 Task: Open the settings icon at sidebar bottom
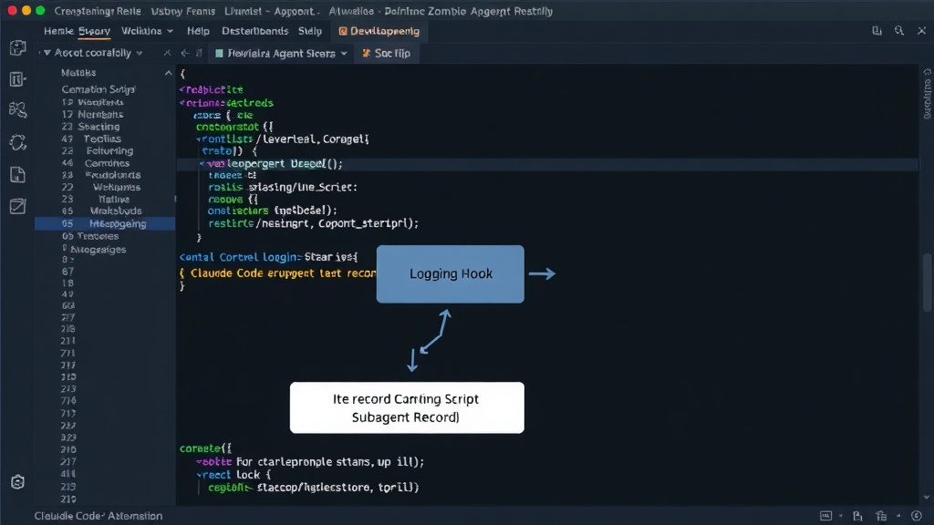click(x=18, y=481)
